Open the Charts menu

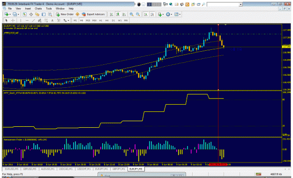pyautogui.click(x=38, y=8)
